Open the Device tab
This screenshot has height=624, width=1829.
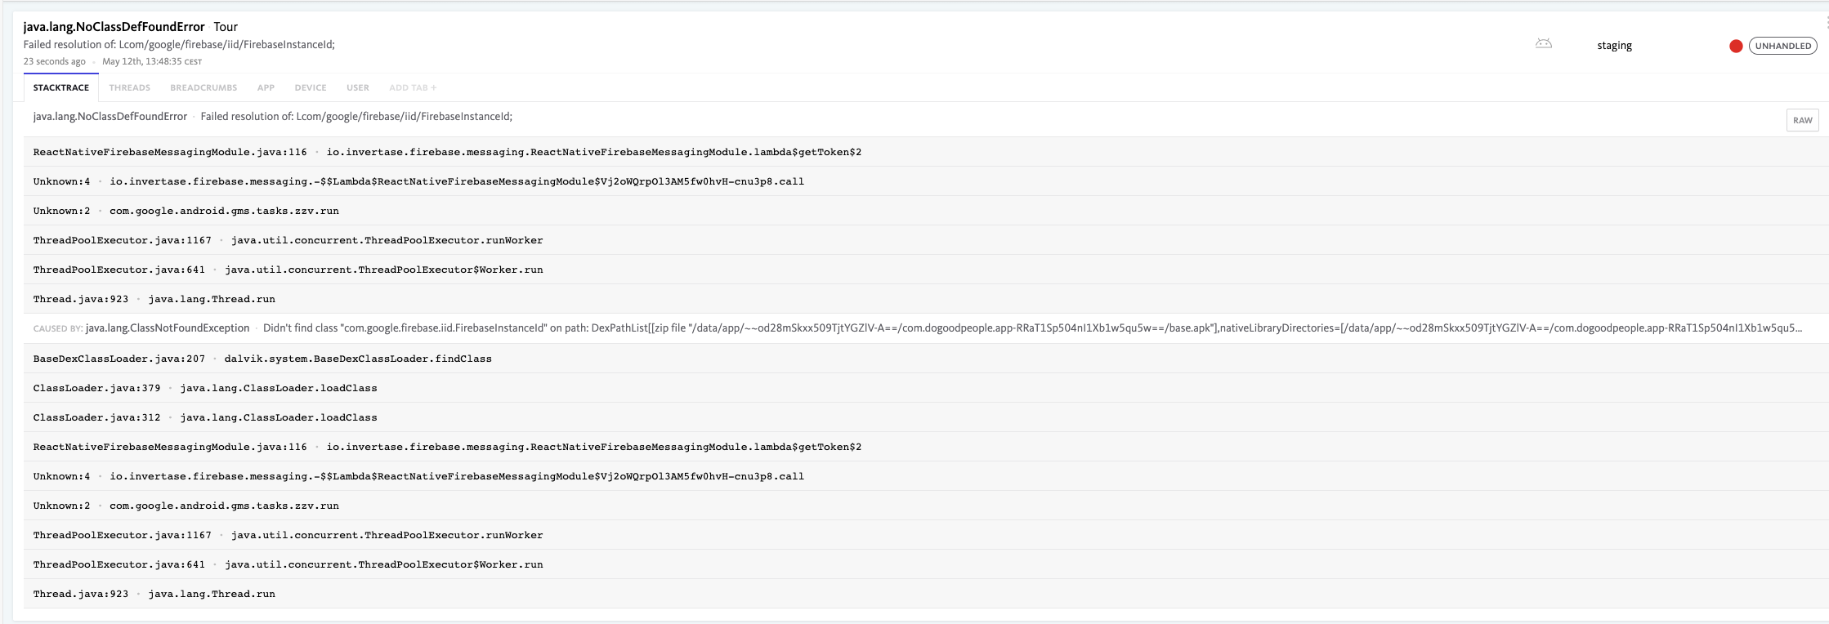(311, 87)
